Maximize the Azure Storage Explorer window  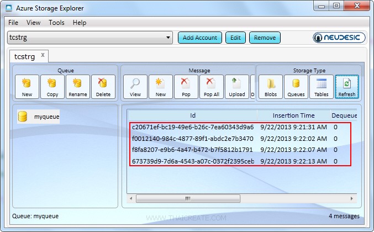336,6
